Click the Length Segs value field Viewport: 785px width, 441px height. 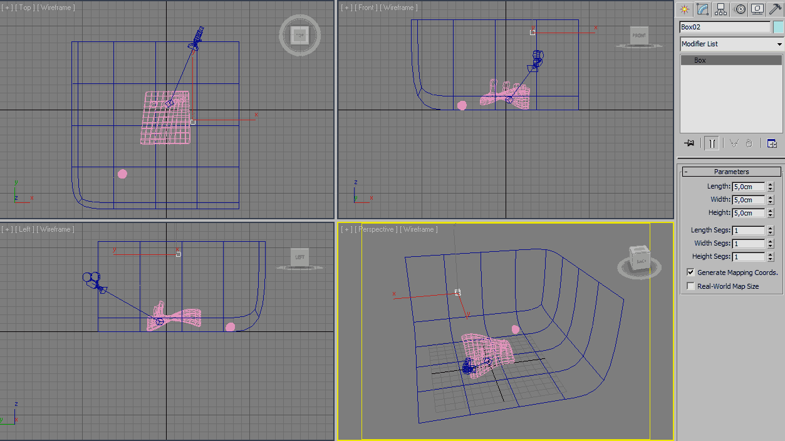click(x=748, y=231)
